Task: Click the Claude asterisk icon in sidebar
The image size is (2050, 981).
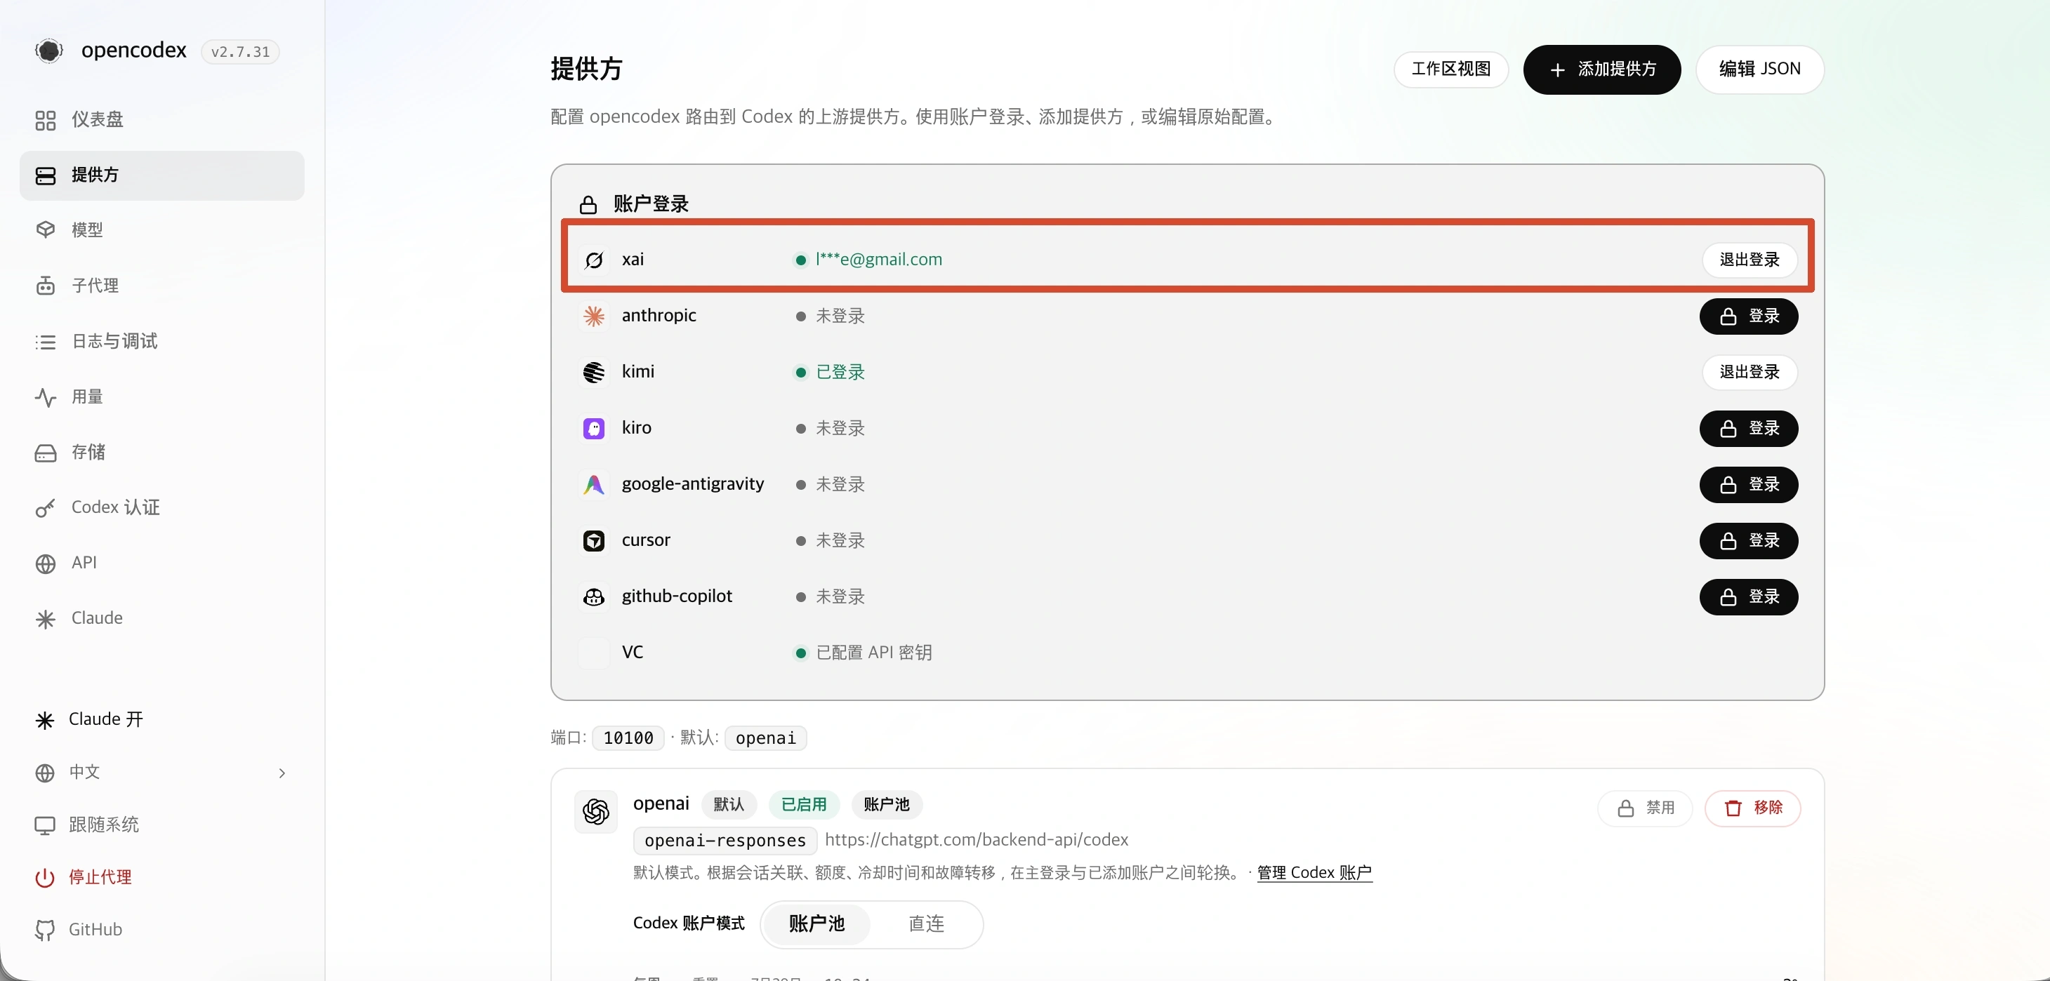Action: pyautogui.click(x=46, y=619)
